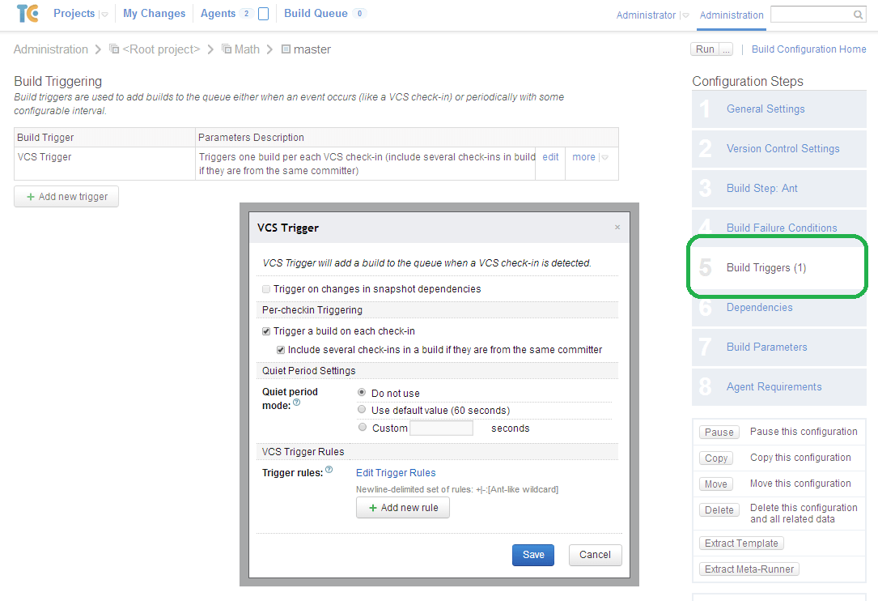Click the Custom seconds input field
The width and height of the screenshot is (878, 601).
point(441,428)
